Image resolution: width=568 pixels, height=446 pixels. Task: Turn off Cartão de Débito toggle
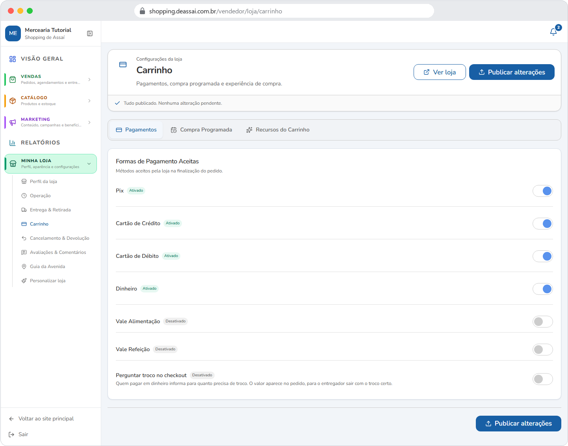(543, 256)
